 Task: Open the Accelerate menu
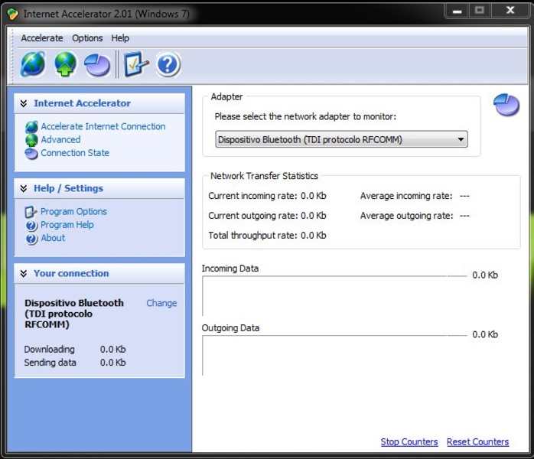(x=42, y=38)
